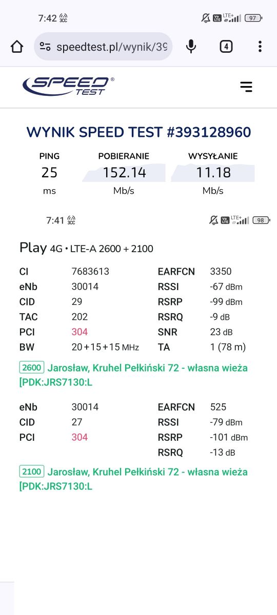Image resolution: width=277 pixels, height=615 pixels.
Task: Click the green 2100 band badge
Action: (32, 471)
